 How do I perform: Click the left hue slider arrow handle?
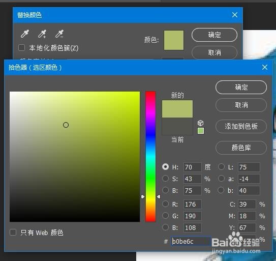coord(143,196)
